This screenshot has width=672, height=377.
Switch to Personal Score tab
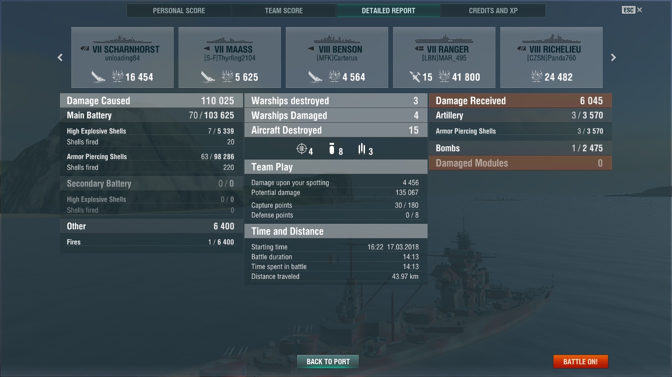(x=179, y=10)
